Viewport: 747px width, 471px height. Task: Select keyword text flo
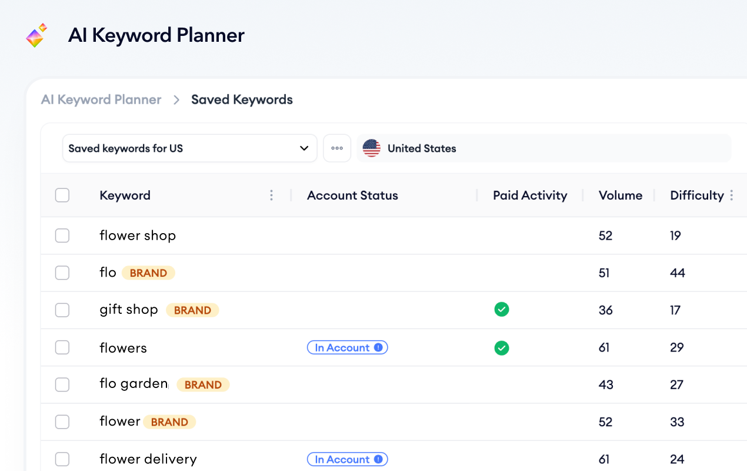pos(108,273)
